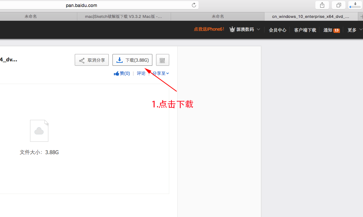Open the 评论 comments link
The image size is (363, 217).
click(141, 73)
